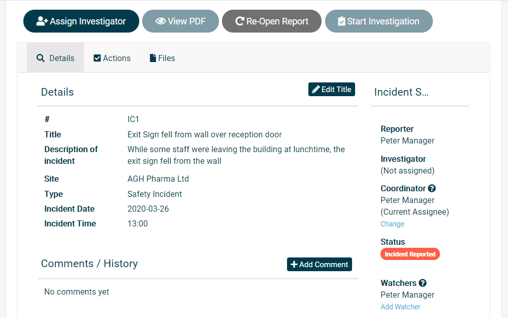Open the Files tab

(x=163, y=58)
